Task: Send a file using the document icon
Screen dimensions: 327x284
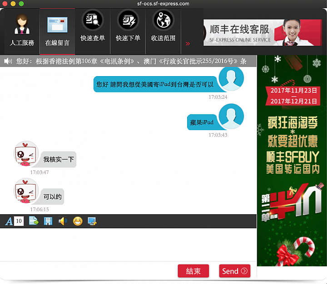Action: point(33,221)
